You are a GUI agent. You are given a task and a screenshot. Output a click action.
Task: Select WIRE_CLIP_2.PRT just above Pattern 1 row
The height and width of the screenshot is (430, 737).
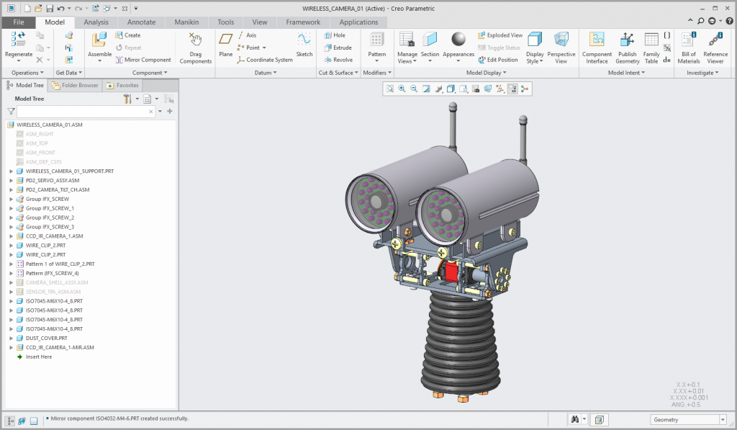click(x=45, y=255)
